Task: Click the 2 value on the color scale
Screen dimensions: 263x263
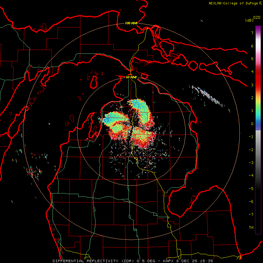Action: pos(252,98)
